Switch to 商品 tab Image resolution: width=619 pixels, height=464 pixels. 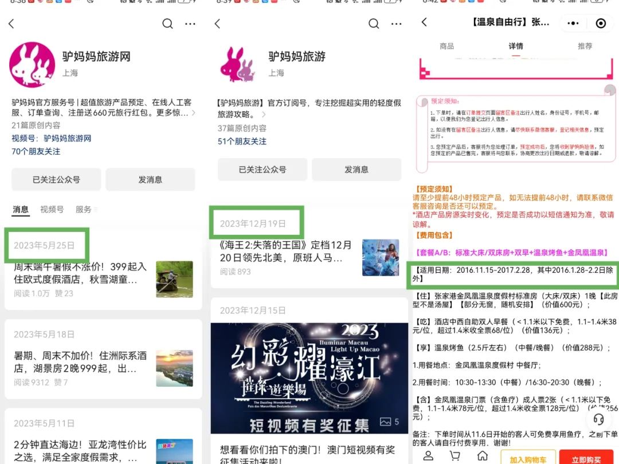point(447,46)
